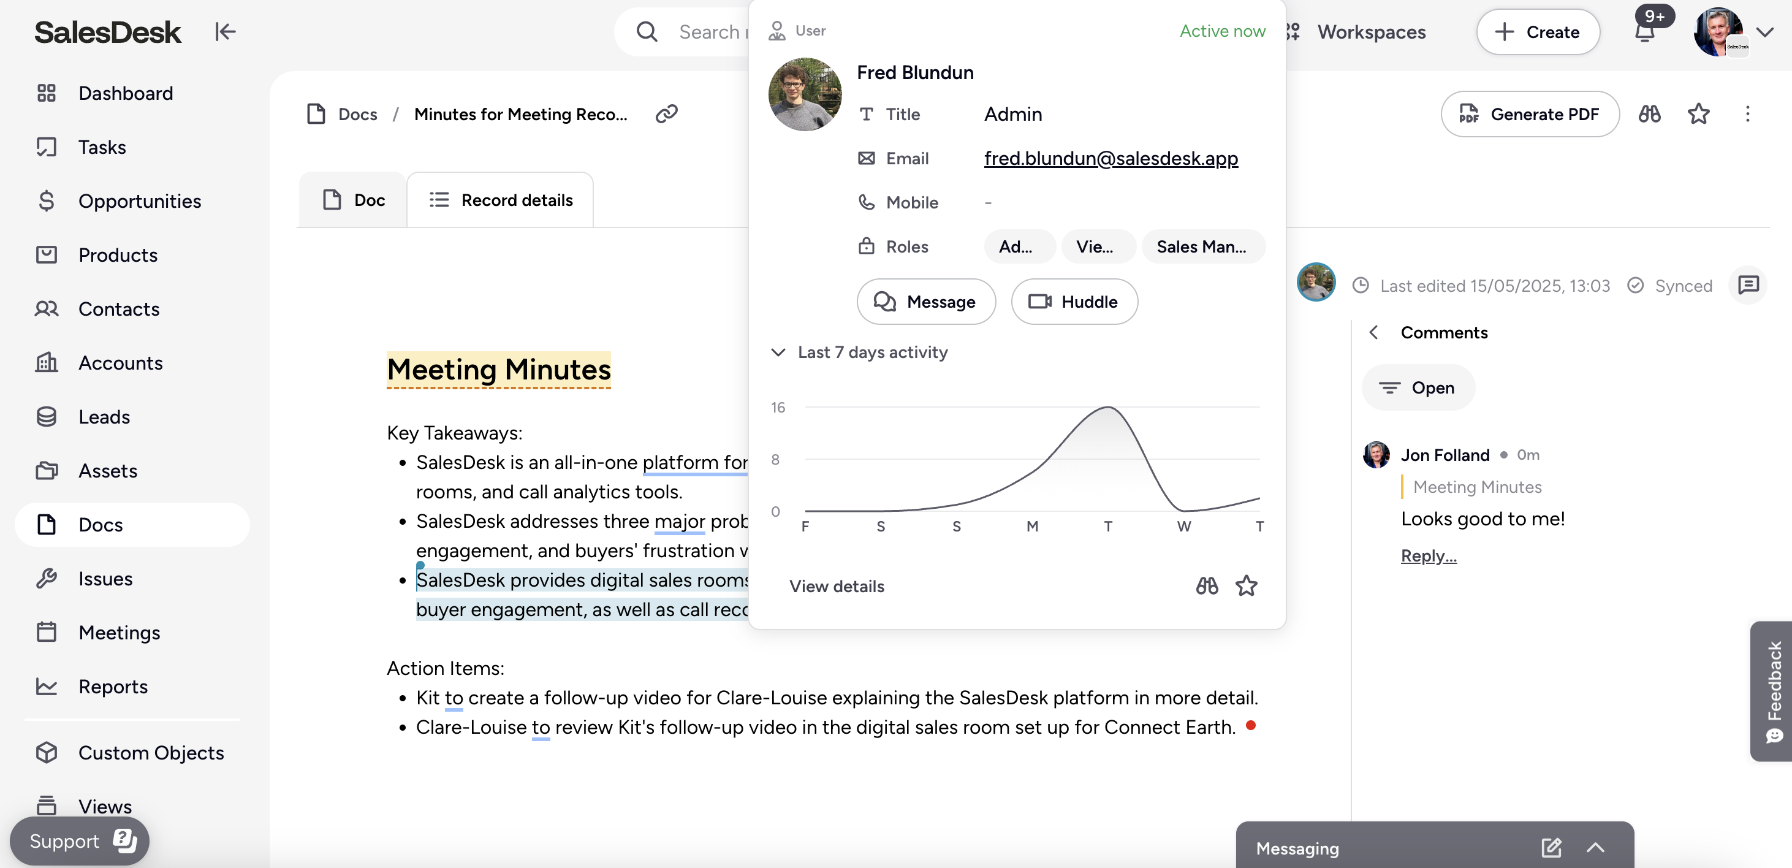
Task: Star Fred Blundun's user card
Action: coord(1246,586)
